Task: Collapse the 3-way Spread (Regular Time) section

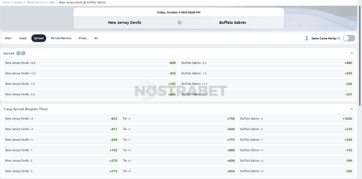Action: coord(352,109)
